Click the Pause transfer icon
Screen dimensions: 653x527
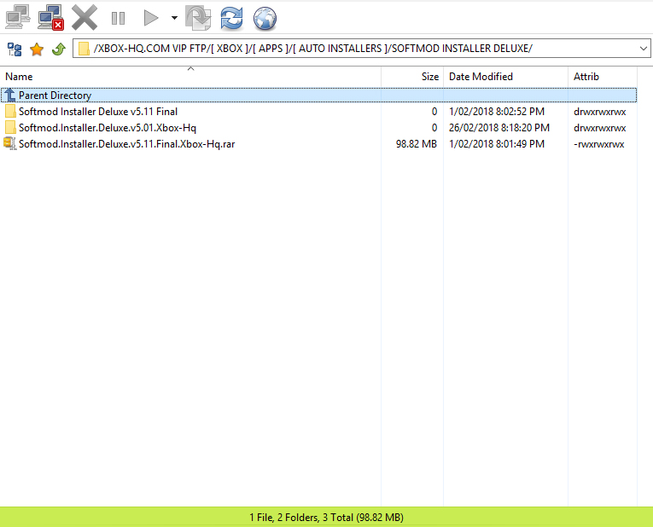pyautogui.click(x=119, y=18)
